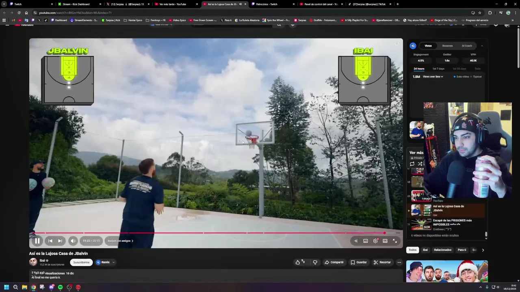Select the AI Coach tab
520x292 pixels.
coord(467,46)
